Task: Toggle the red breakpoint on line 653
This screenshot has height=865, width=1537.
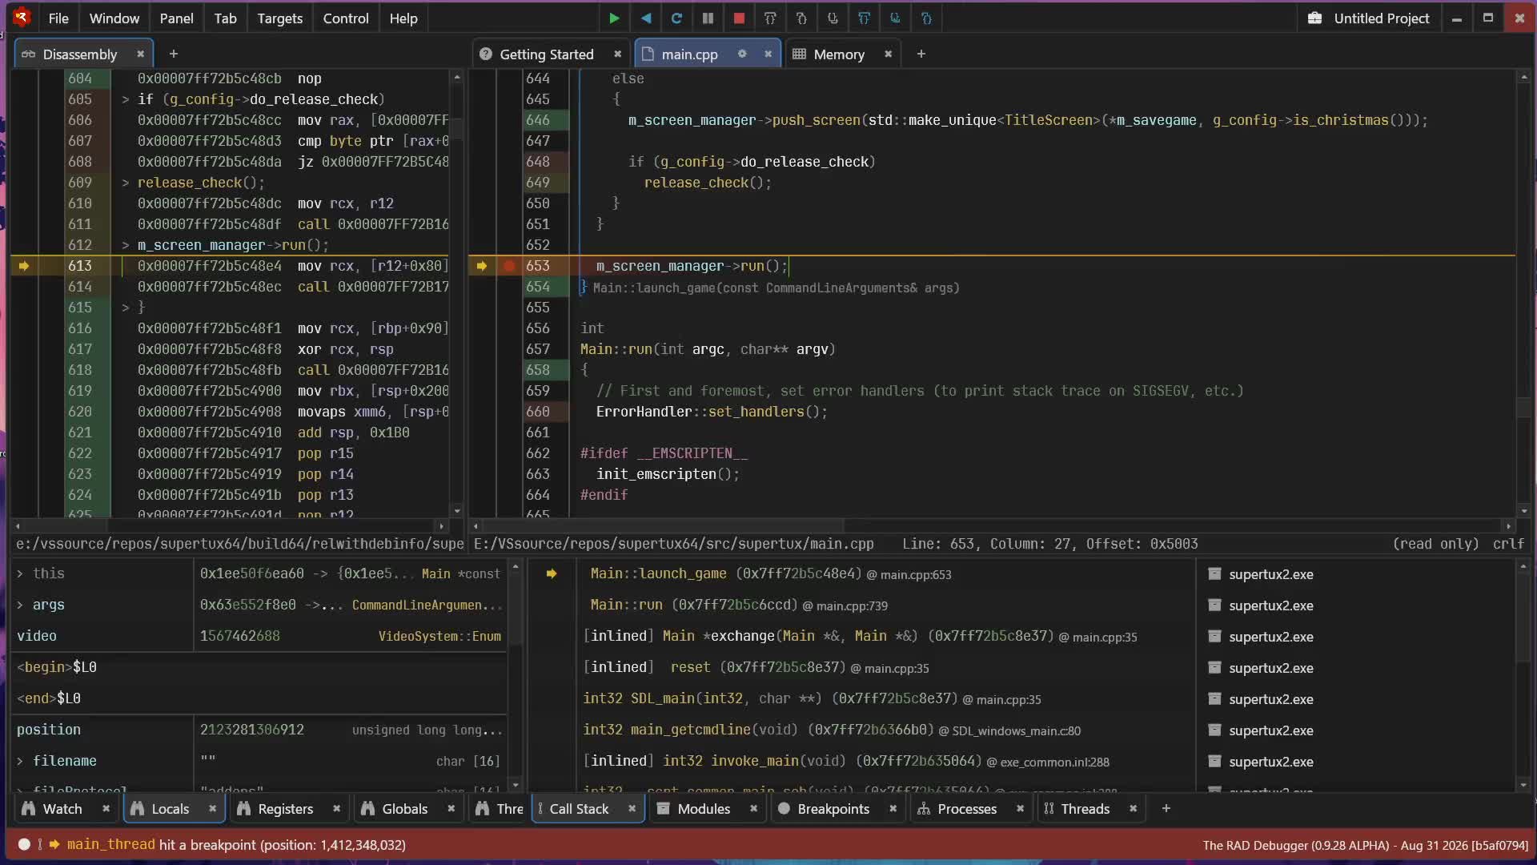Action: pos(509,266)
